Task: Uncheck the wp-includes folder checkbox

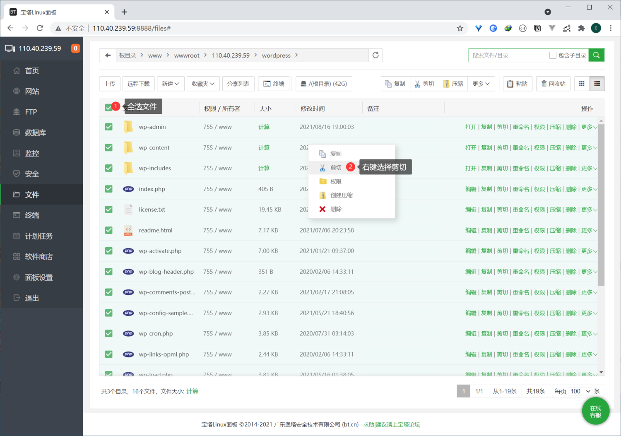Action: [108, 168]
